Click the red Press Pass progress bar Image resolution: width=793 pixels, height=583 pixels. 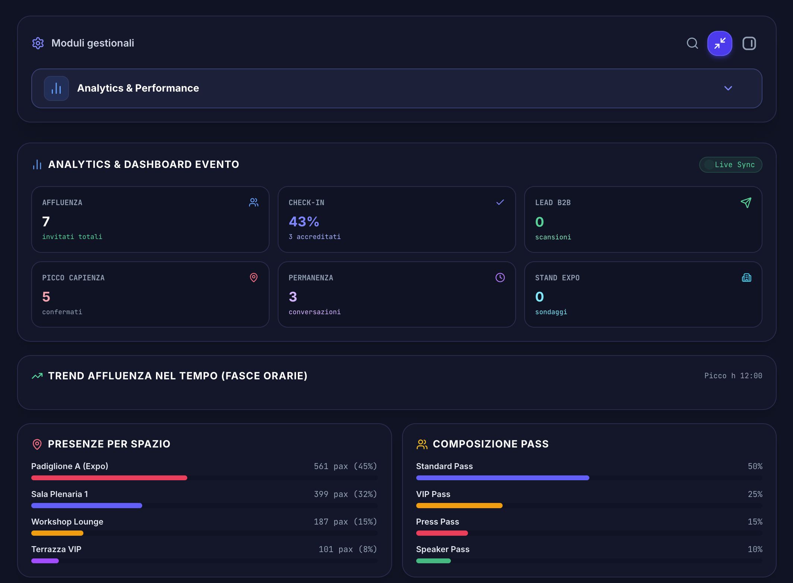tap(442, 533)
